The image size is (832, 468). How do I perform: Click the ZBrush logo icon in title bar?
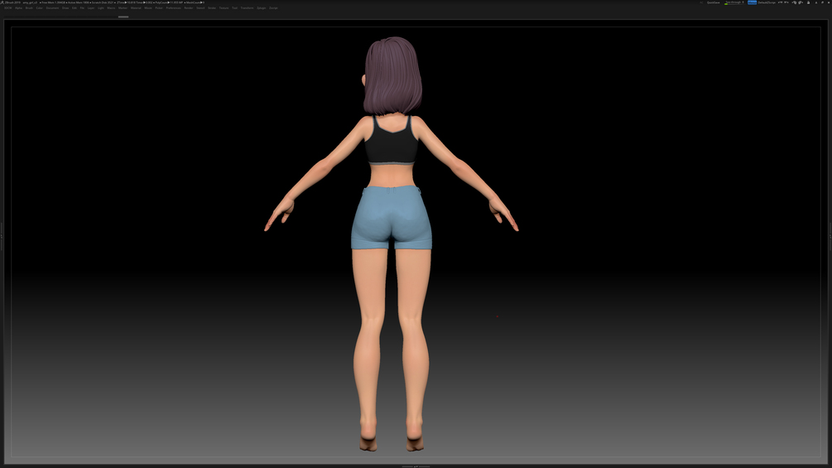coord(2,2)
